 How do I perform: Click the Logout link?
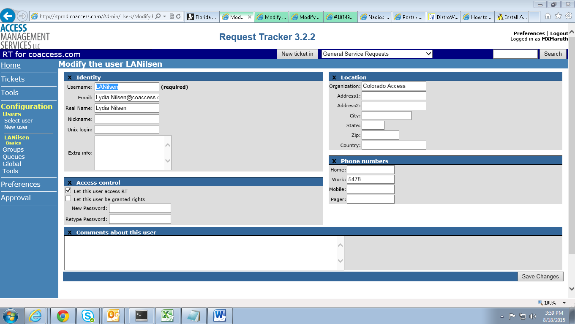coord(559,33)
